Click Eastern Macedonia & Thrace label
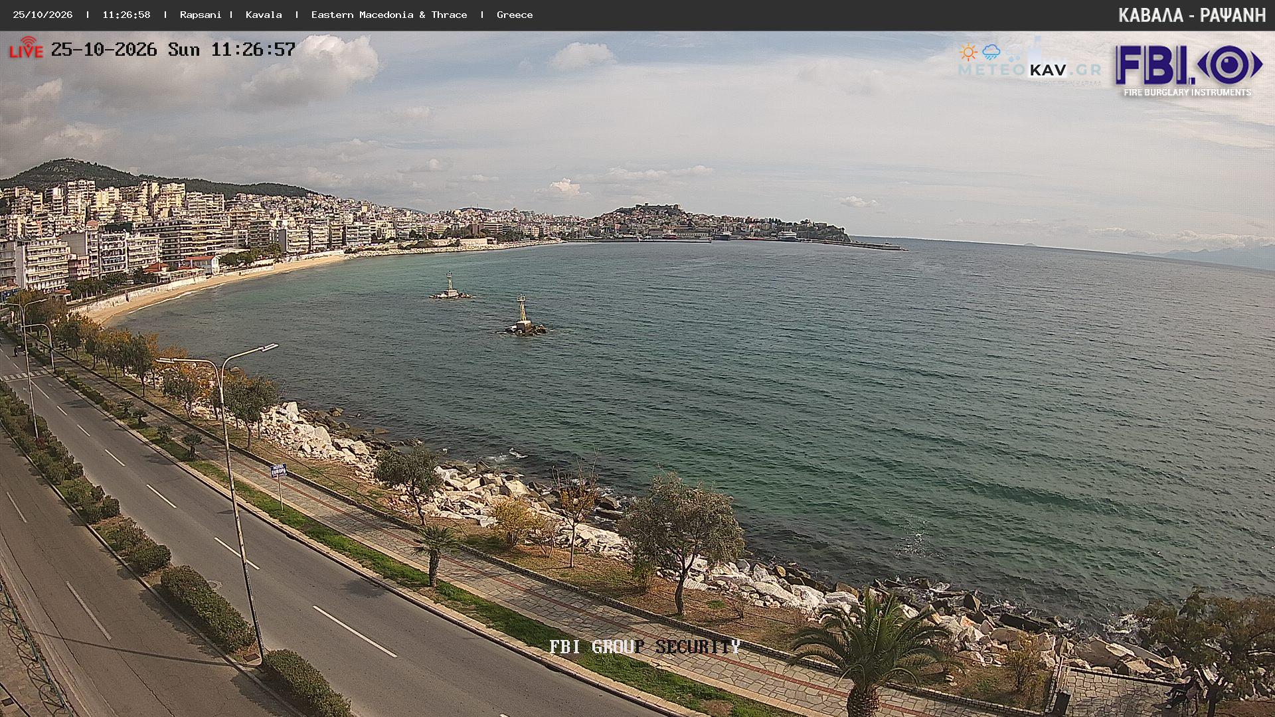 [389, 15]
